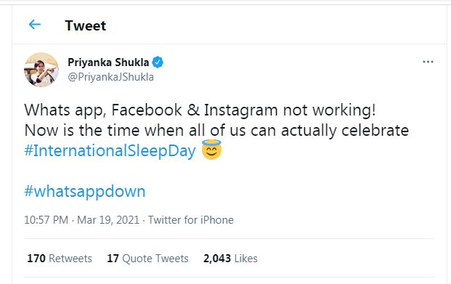
Task: Click the blue verified badge icon
Action: (x=158, y=62)
